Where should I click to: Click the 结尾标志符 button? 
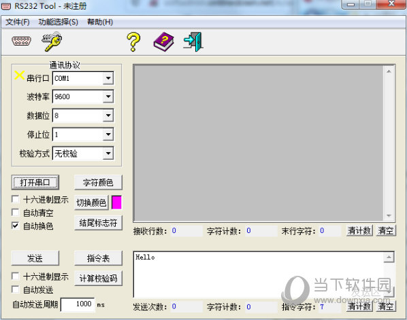[x=98, y=223]
